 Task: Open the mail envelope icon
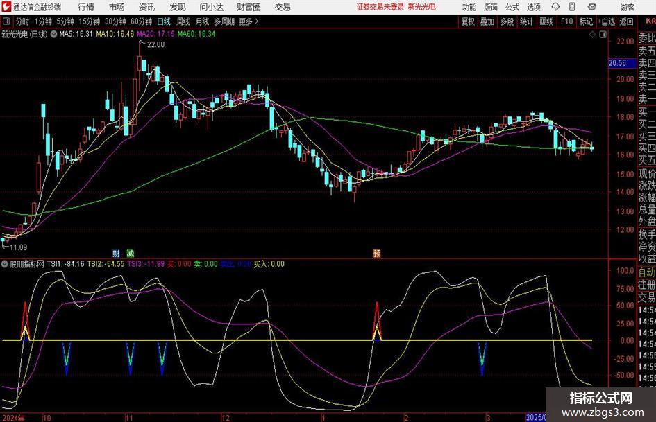[x=591, y=7]
